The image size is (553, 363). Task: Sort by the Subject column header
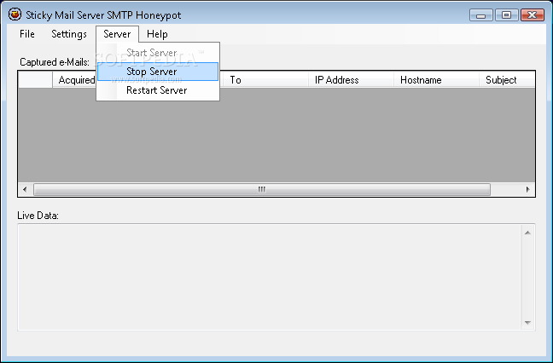(x=507, y=80)
